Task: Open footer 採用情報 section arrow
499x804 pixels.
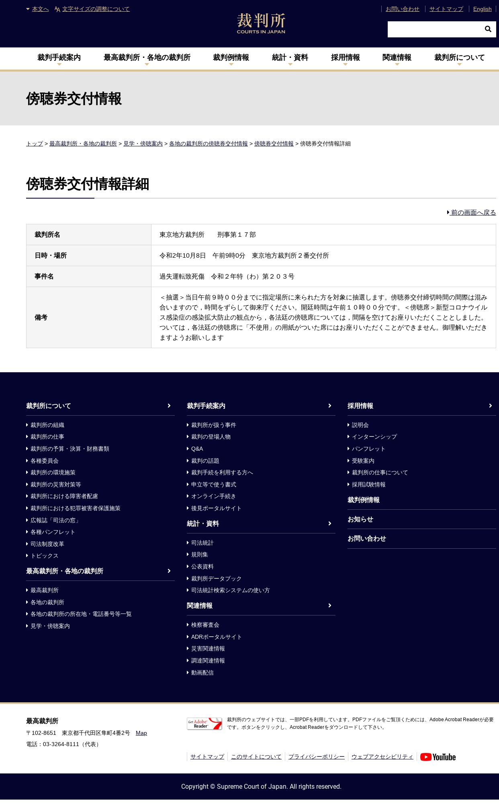Action: pos(491,406)
